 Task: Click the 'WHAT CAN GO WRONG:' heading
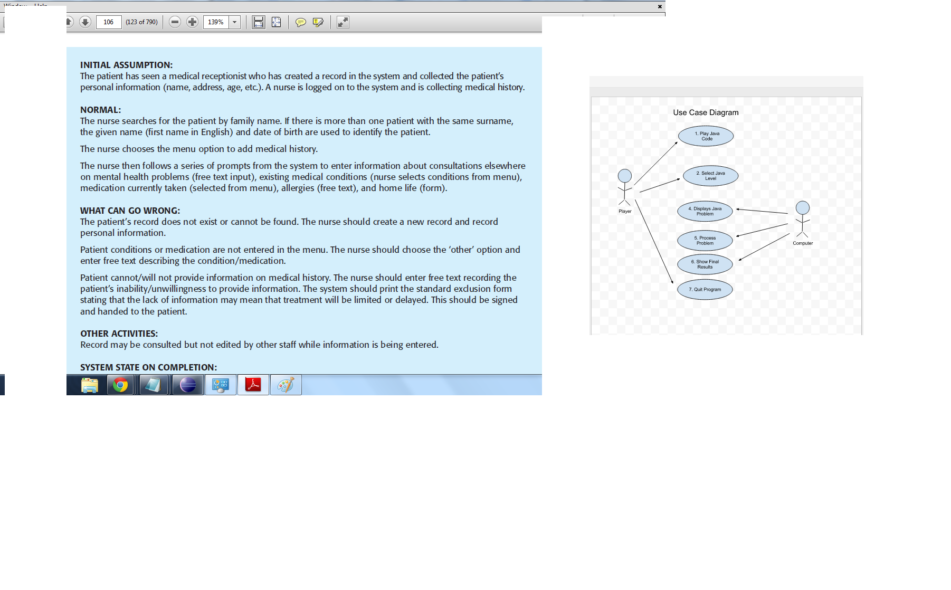(x=130, y=211)
